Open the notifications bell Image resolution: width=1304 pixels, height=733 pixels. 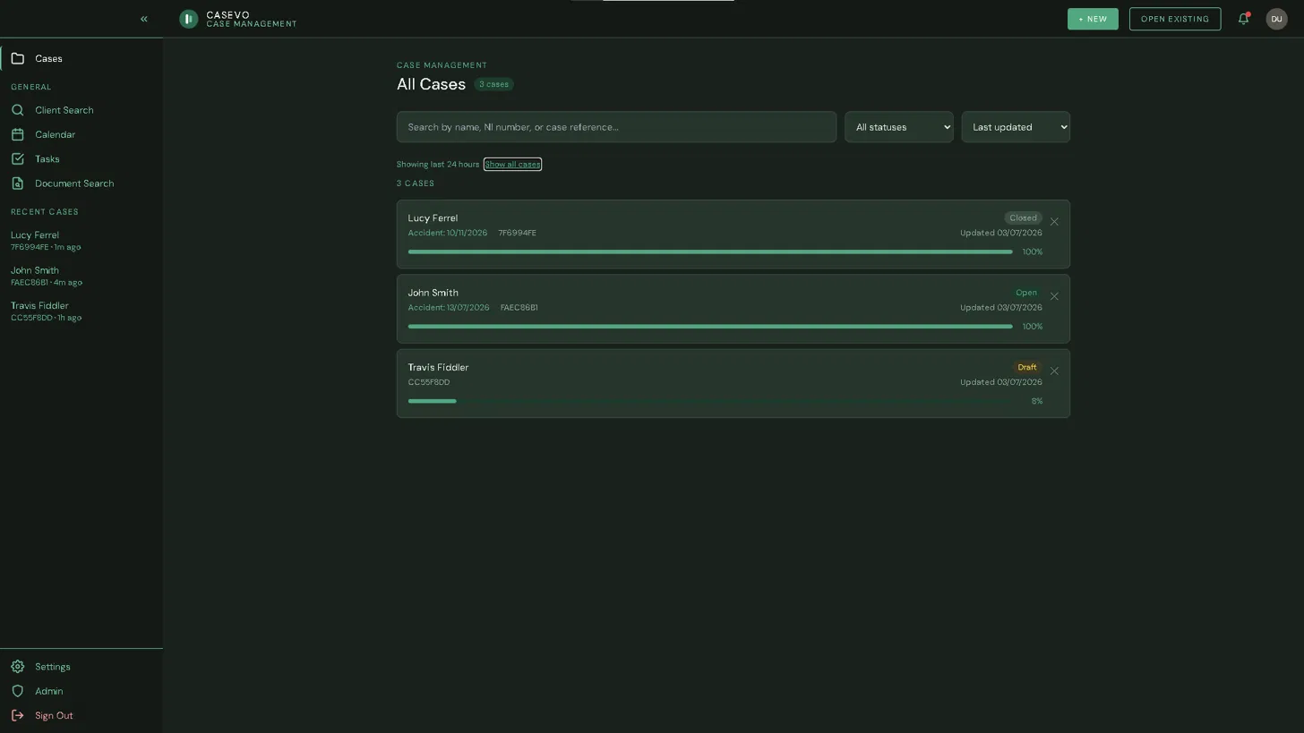click(x=1243, y=19)
